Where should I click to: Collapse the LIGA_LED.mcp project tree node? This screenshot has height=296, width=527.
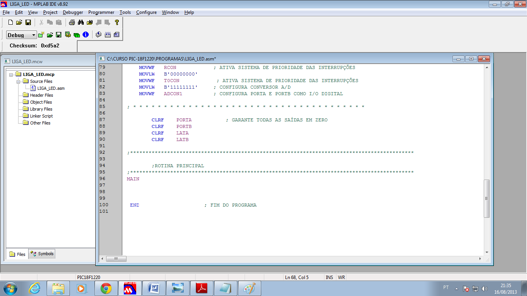pyautogui.click(x=11, y=74)
